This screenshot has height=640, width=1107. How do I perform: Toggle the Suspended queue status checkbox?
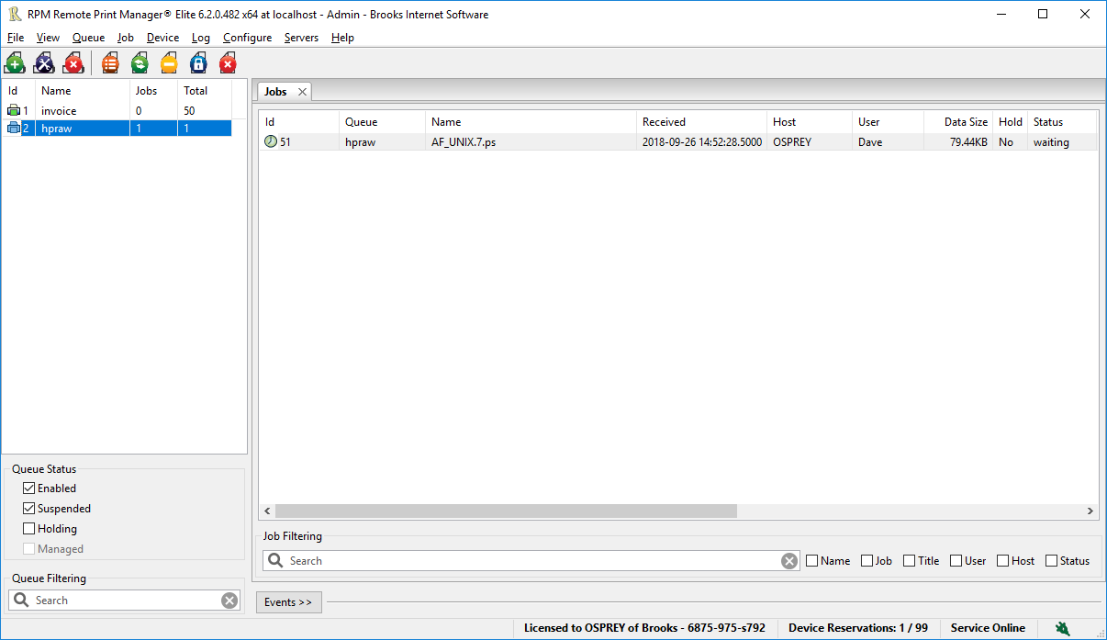coord(29,509)
